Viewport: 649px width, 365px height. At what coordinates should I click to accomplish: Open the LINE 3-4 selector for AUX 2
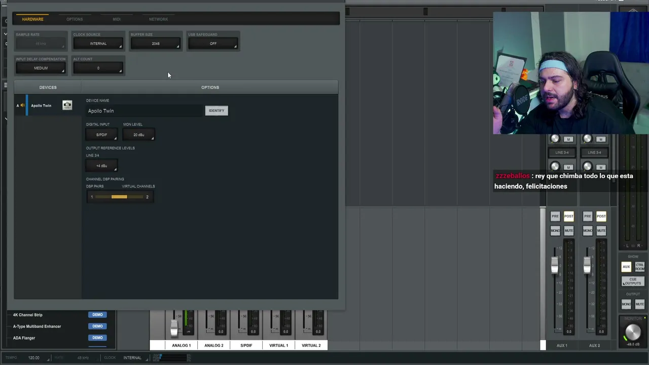coord(594,153)
